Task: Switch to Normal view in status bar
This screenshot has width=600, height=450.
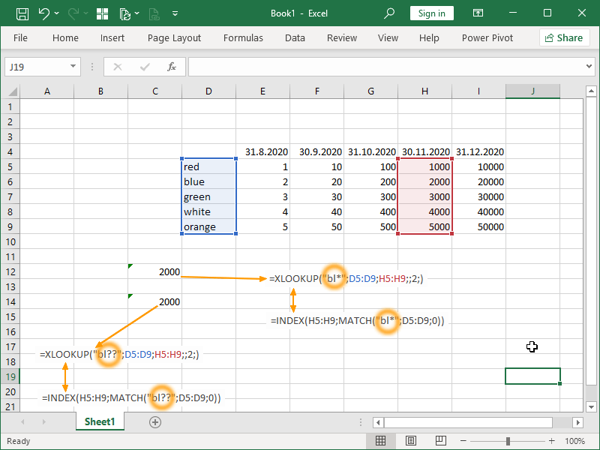Action: point(381,441)
